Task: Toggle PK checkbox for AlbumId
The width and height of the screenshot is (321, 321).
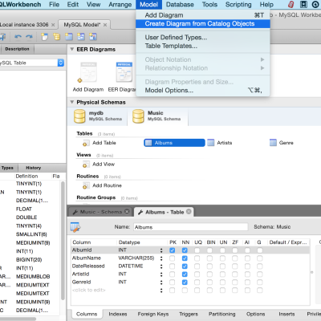Action: [x=173, y=250]
